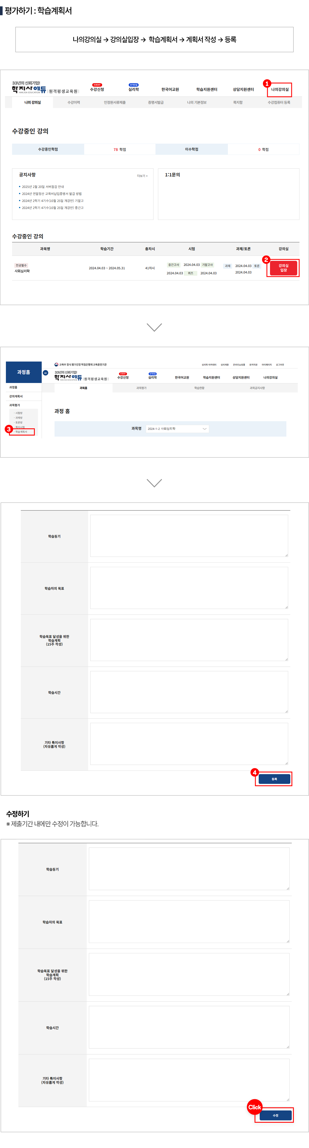Expand notices with the 더보기 + link

tap(142, 176)
